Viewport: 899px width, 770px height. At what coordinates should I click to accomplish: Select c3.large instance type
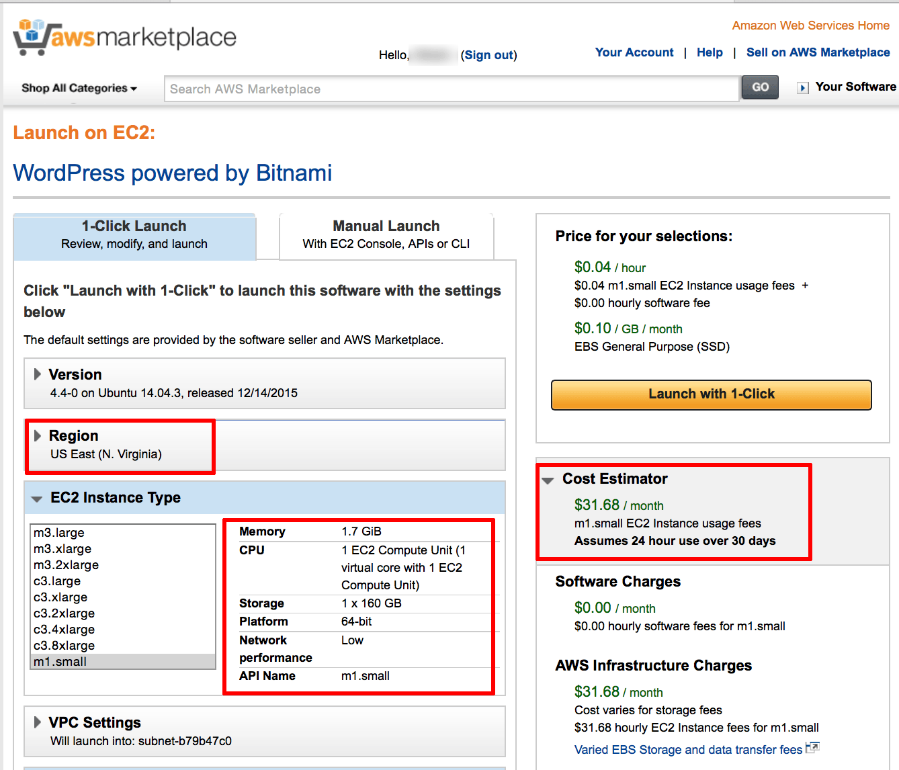coord(122,581)
